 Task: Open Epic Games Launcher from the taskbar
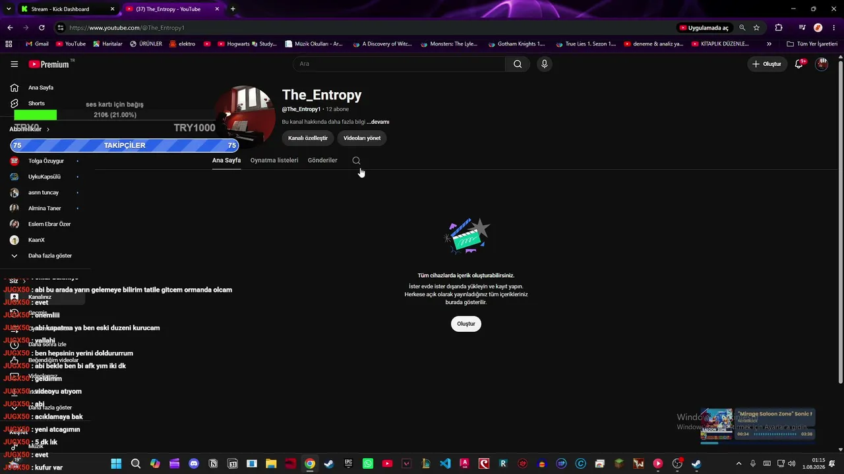point(348,463)
